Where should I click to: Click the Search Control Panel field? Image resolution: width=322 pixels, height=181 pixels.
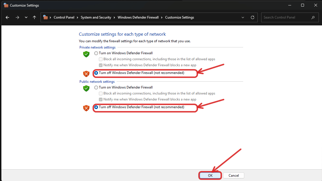290,17
